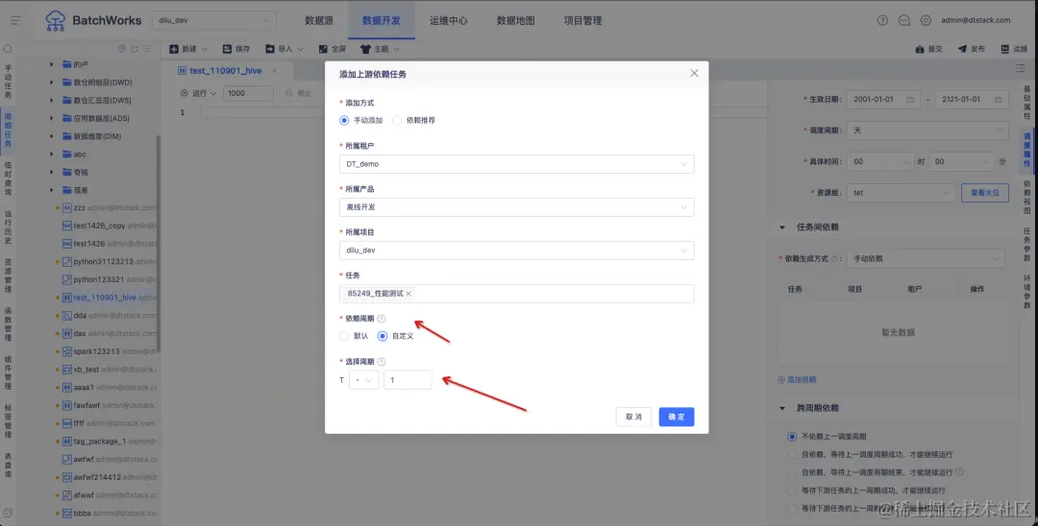The image size is (1038, 526).
Task: Select 自依赖，等待上一调度周期成功 radio option
Action: click(x=792, y=455)
